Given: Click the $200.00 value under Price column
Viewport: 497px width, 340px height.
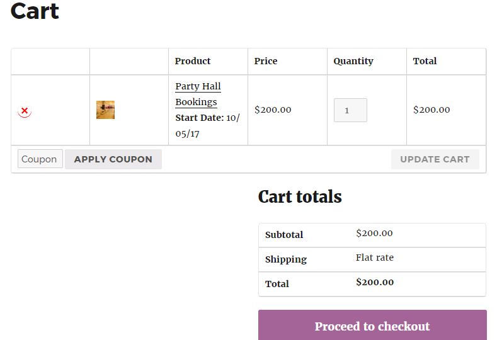Looking at the screenshot, I should (x=273, y=110).
